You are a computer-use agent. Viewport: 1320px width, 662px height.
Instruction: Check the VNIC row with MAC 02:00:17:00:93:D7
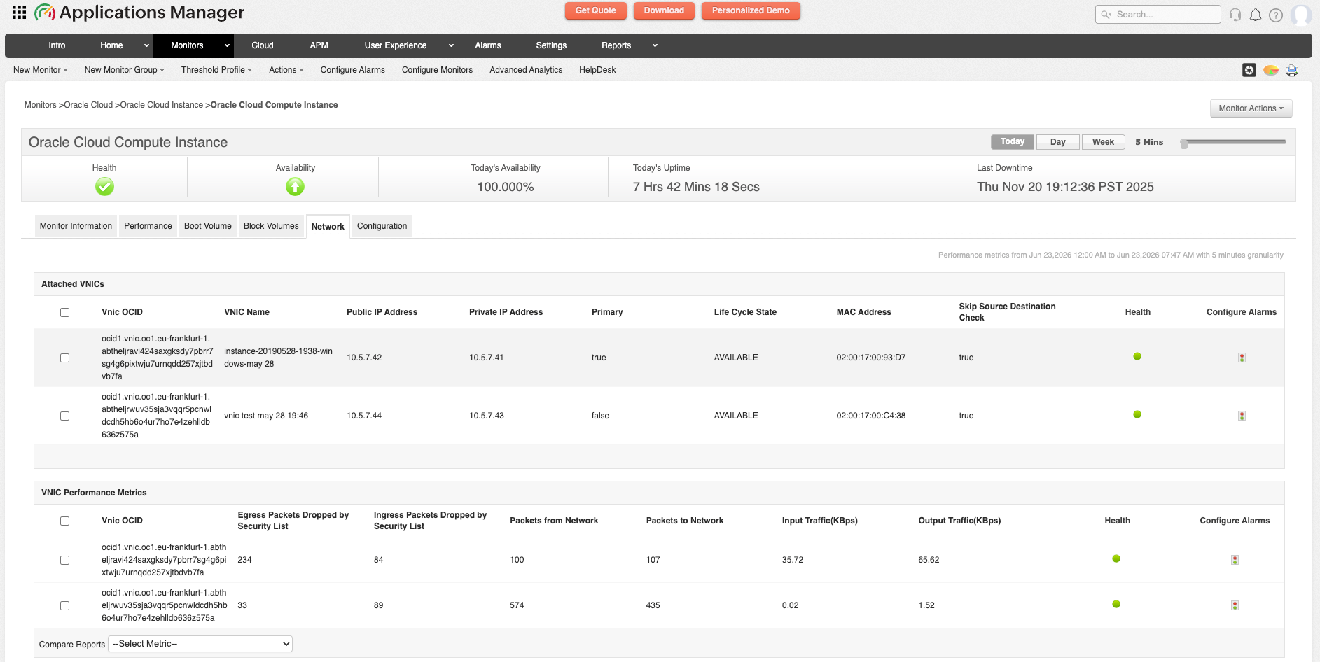pos(64,358)
